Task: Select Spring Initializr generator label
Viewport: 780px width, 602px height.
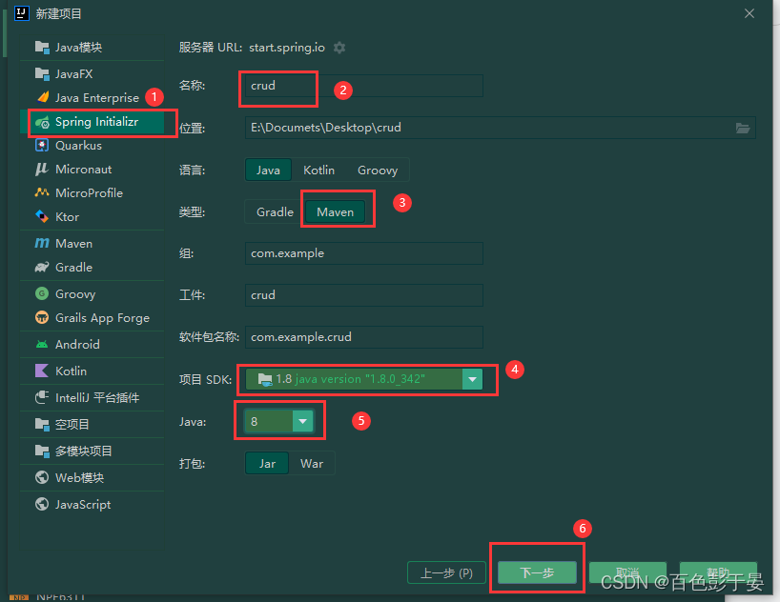Action: pyautogui.click(x=96, y=122)
